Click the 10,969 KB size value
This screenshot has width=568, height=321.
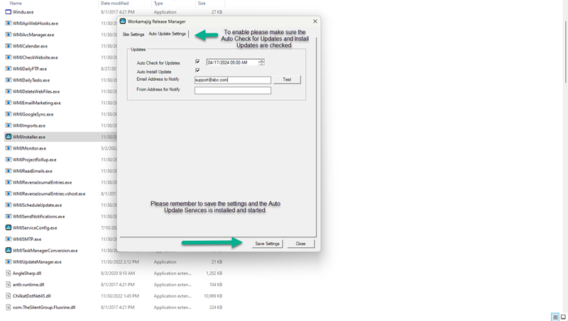tap(213, 295)
